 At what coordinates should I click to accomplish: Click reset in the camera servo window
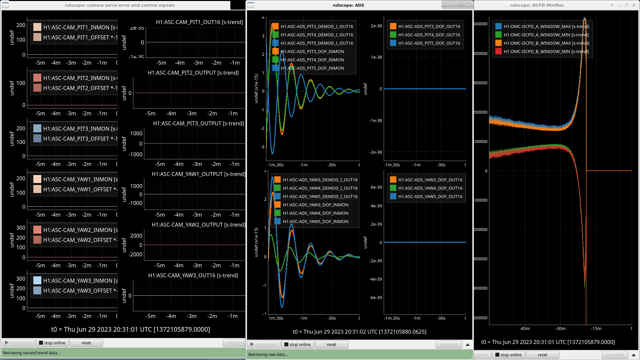pos(86,343)
